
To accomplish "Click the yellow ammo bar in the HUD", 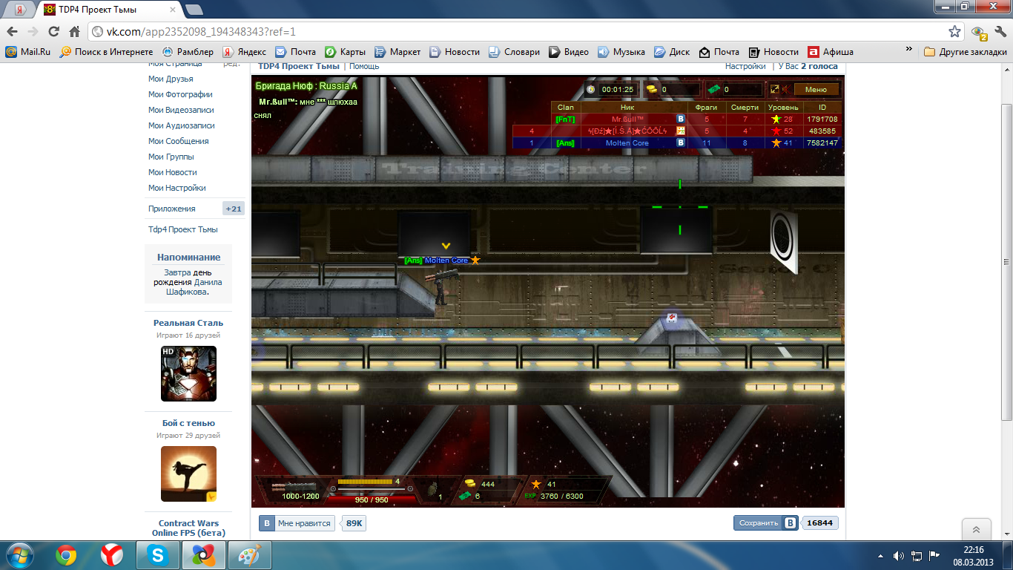I will 365,482.
